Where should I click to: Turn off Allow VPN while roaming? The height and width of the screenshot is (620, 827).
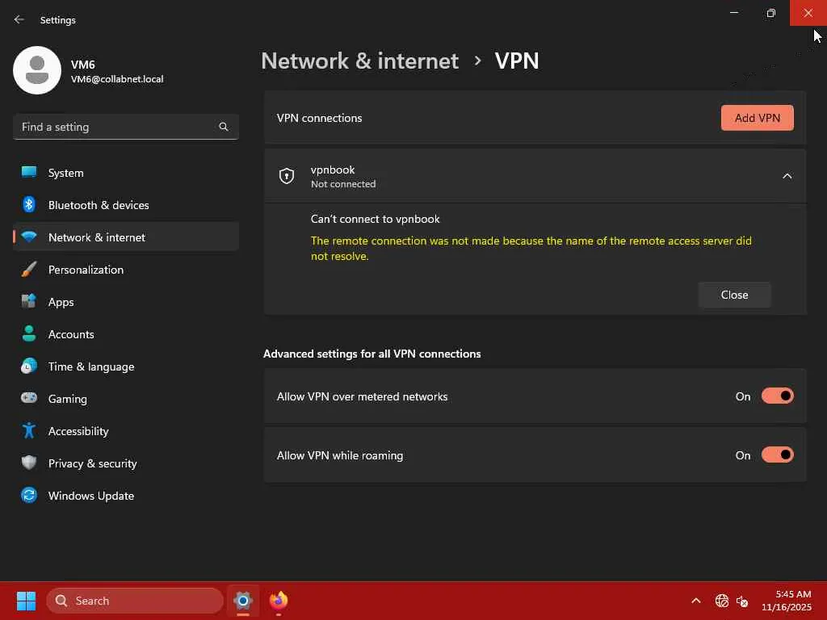[777, 455]
